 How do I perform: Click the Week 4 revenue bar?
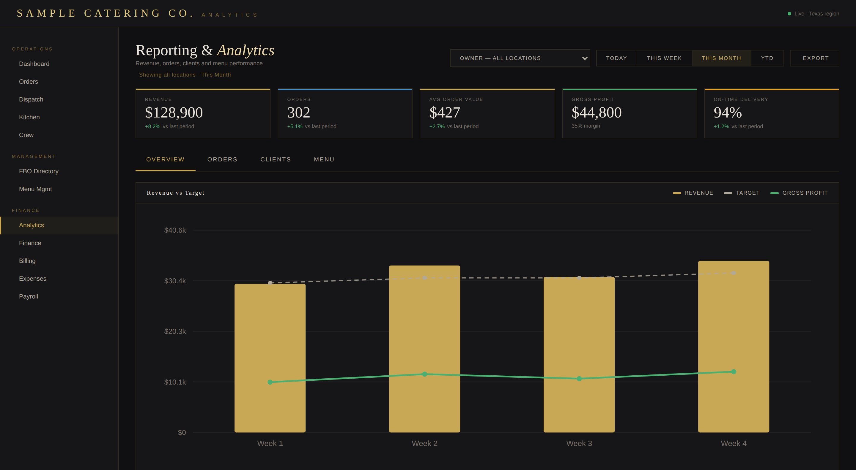pos(733,347)
